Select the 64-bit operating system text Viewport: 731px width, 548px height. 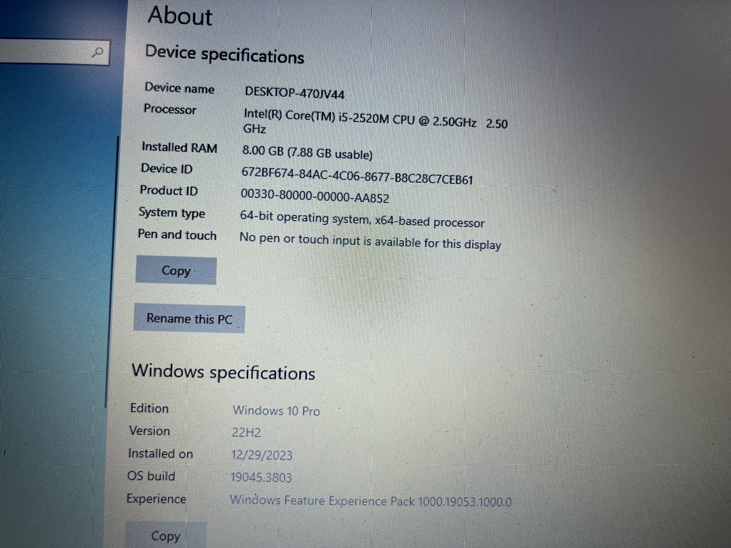(362, 220)
